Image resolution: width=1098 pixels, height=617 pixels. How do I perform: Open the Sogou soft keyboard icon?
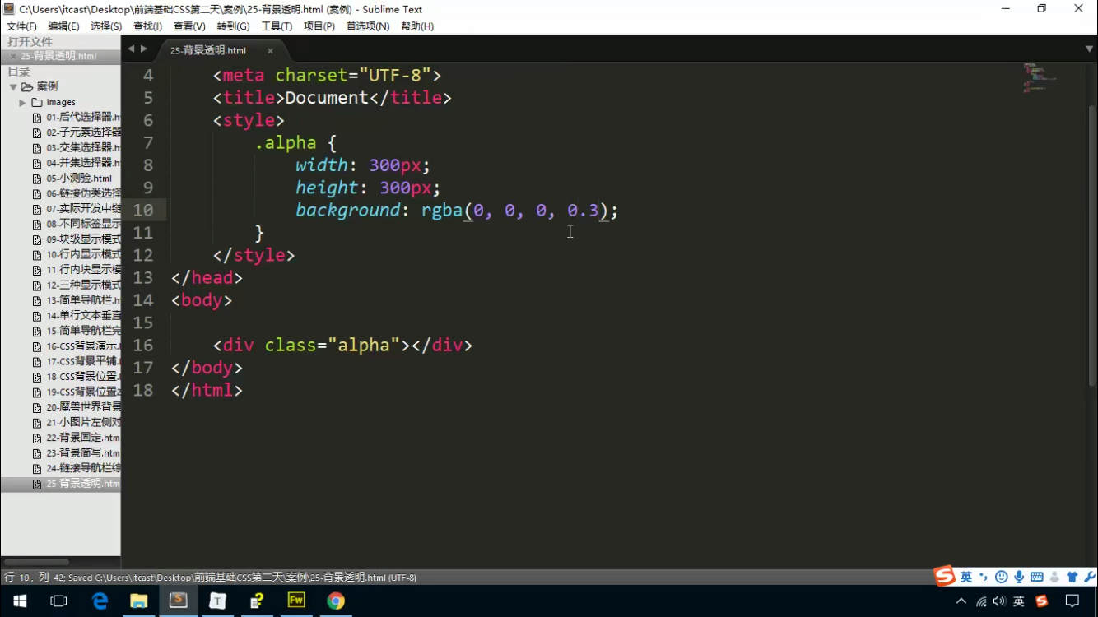pyautogui.click(x=1036, y=577)
